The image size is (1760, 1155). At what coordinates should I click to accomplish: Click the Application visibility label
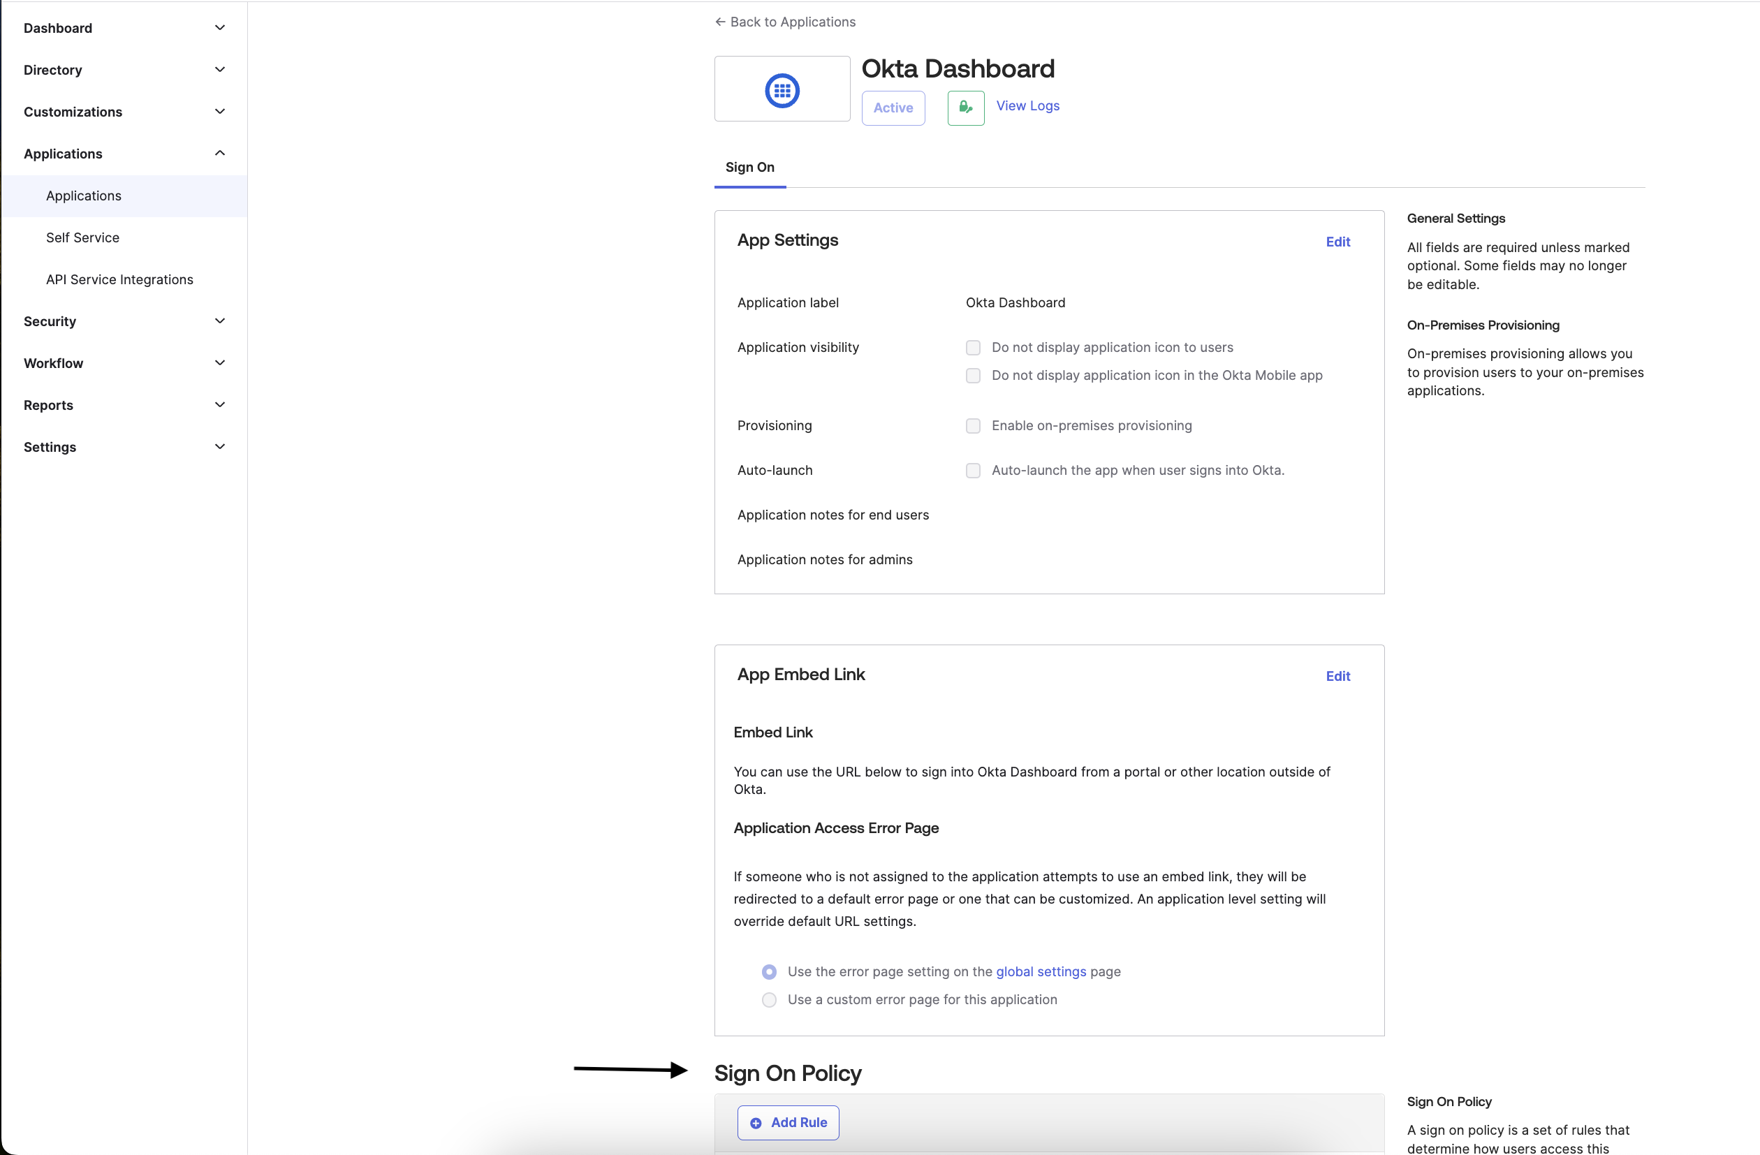click(x=798, y=348)
